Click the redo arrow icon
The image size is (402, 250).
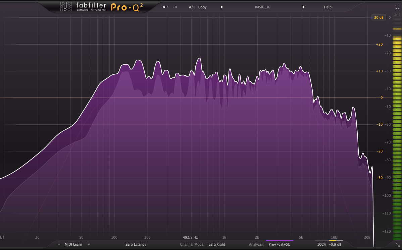175,7
